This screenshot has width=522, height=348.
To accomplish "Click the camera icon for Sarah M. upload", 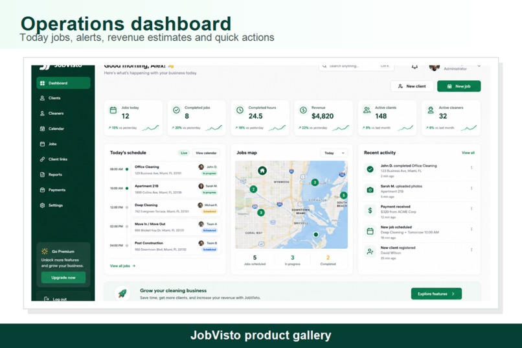I will click(370, 190).
